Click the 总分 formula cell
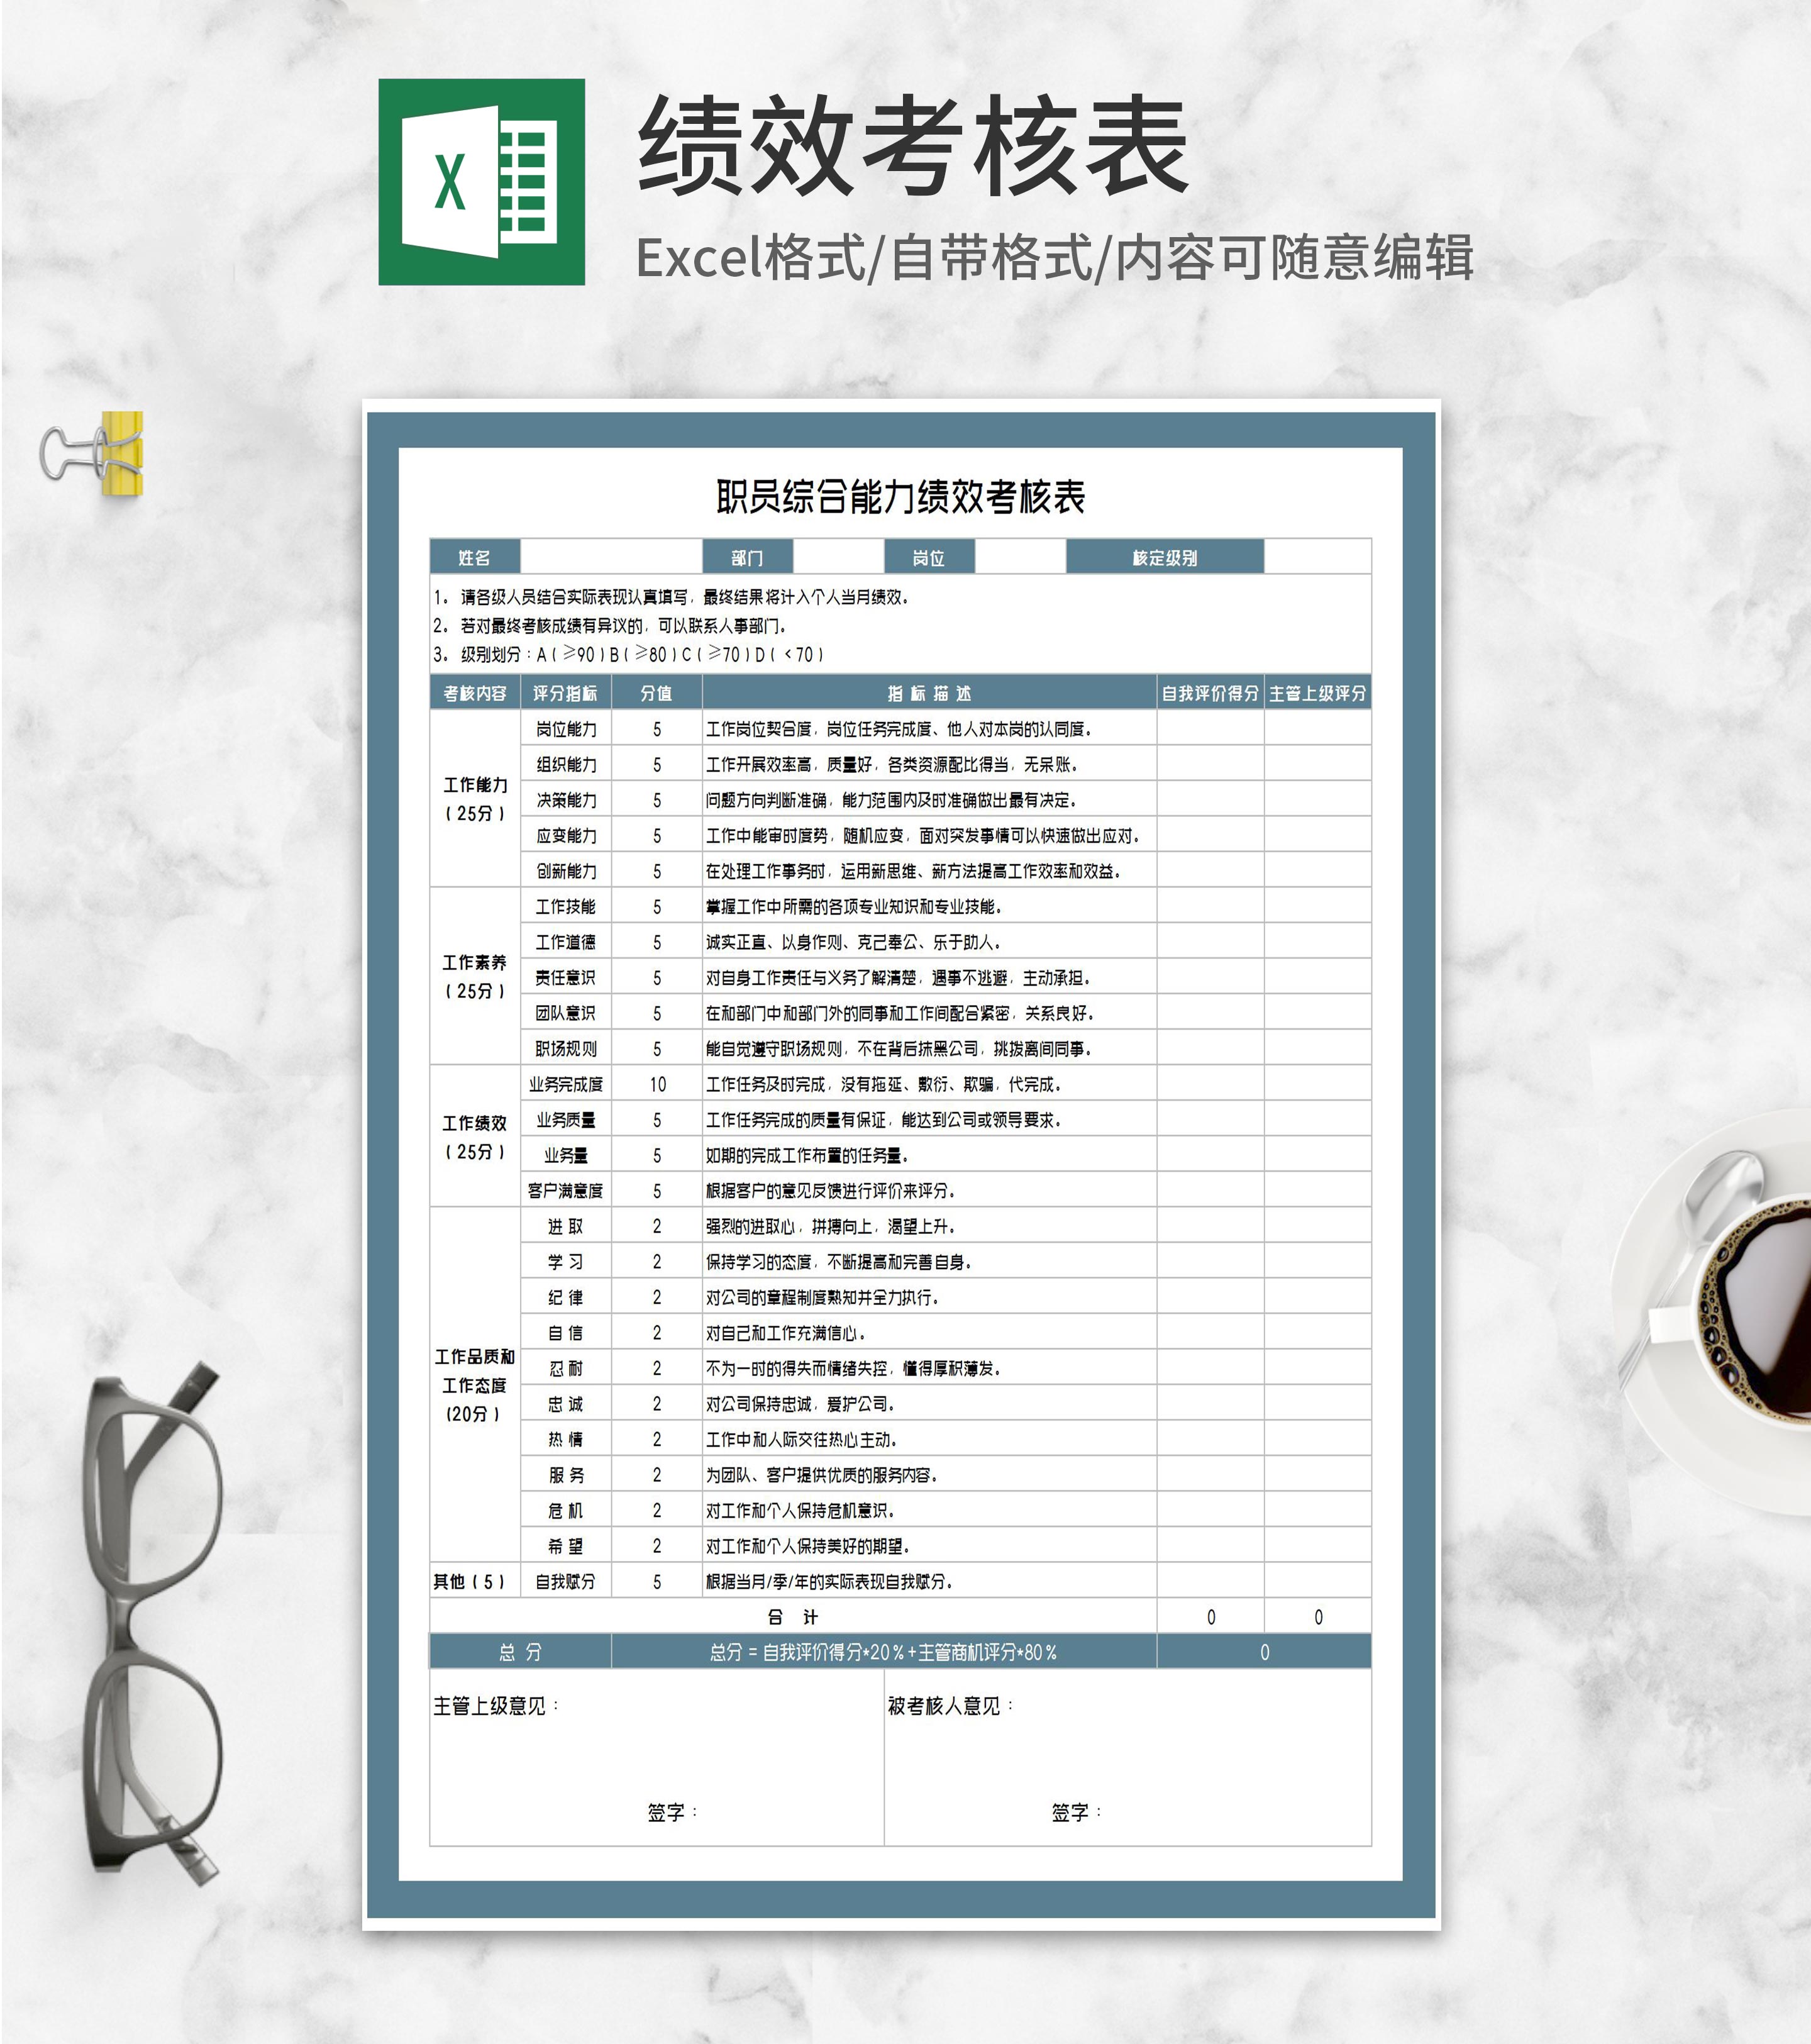 point(883,1652)
